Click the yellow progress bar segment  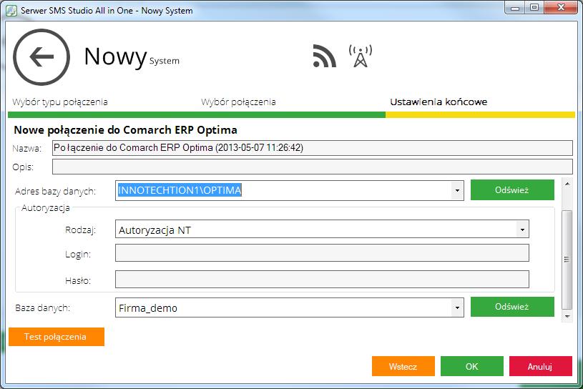481,115
